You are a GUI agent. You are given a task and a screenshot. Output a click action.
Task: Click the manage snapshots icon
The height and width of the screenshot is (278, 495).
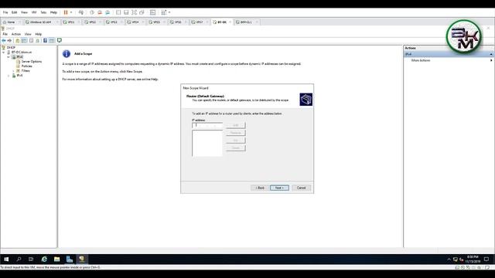pos(108,12)
